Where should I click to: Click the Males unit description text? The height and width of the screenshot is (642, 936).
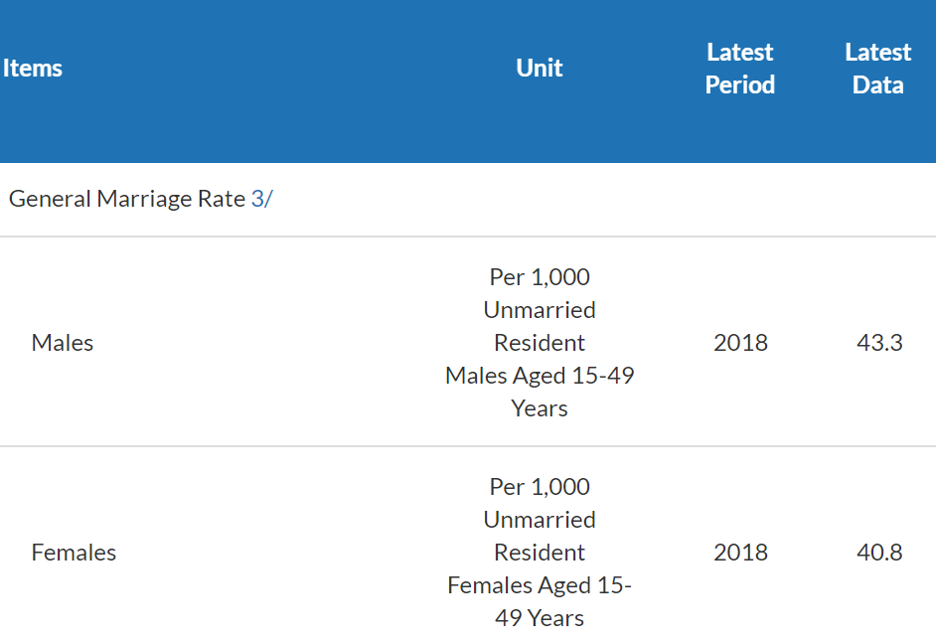pyautogui.click(x=540, y=343)
